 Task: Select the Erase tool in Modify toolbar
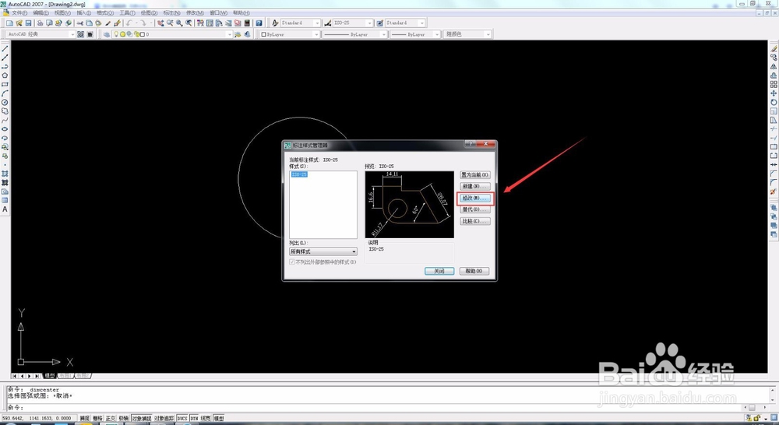[774, 49]
